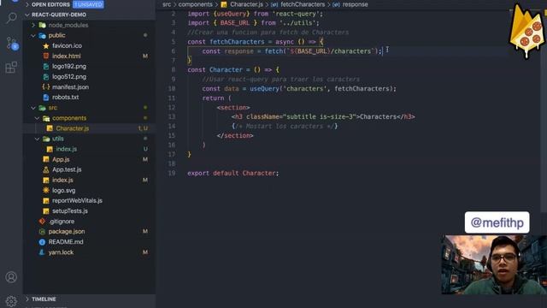547x308 pixels.
Task: Click the package.json icon
Action: (42, 232)
